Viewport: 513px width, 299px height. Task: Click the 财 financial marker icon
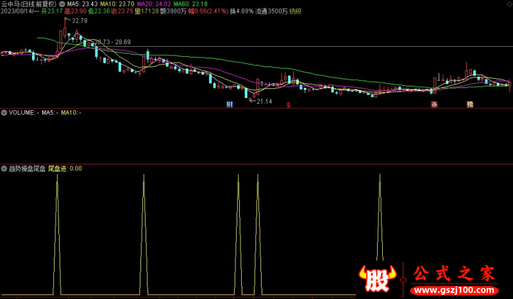[x=230, y=104]
